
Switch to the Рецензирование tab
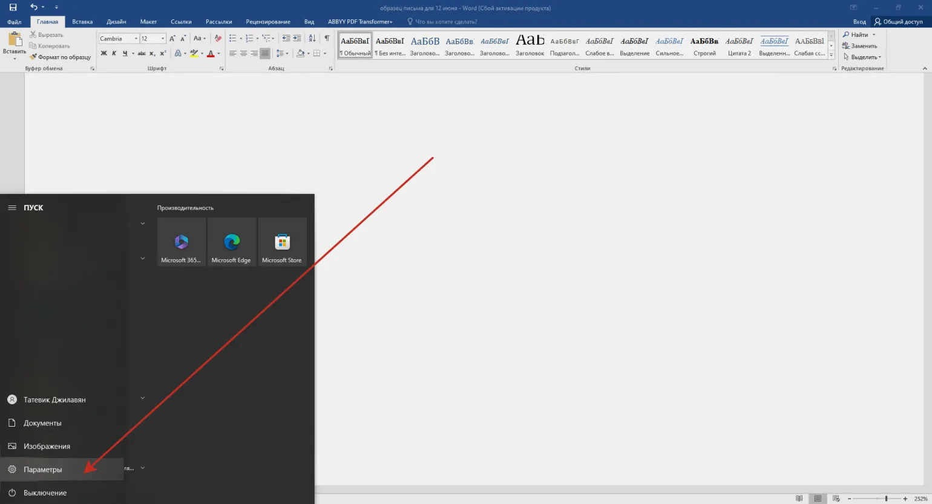coord(267,22)
